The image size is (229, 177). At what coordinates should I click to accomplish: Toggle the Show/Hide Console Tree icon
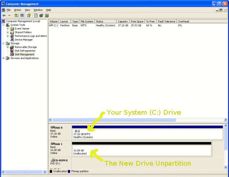point(22,15)
